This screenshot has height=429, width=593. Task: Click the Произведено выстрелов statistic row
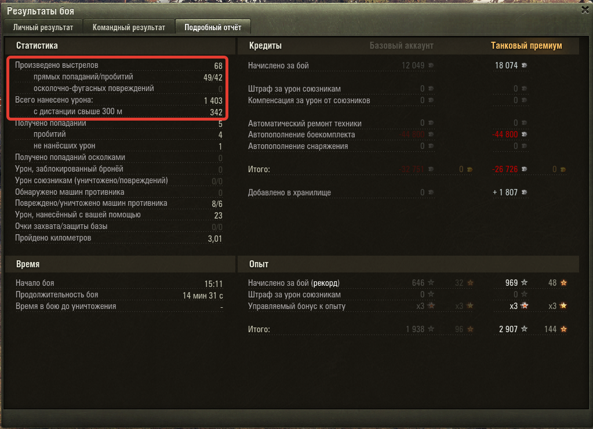119,66
